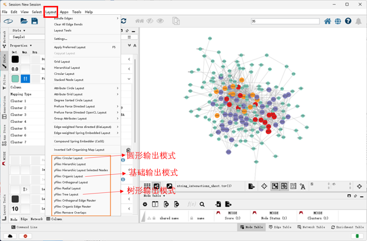Select yFiles Organic Layout
367x241 pixels.
[x=67, y=176]
